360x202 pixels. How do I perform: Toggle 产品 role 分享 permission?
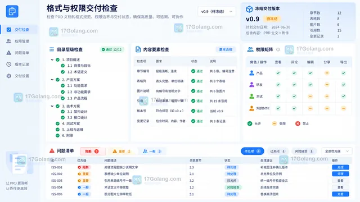(x=327, y=73)
